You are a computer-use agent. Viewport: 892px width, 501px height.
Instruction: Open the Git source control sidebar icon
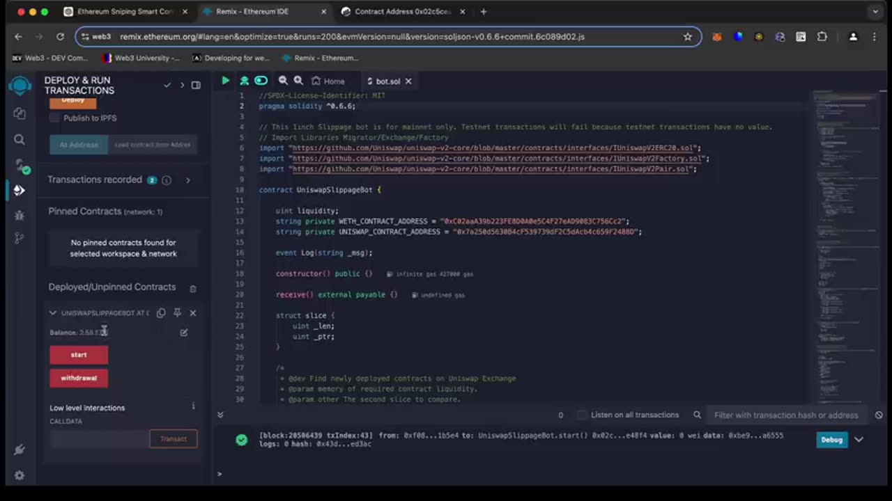[20, 238]
